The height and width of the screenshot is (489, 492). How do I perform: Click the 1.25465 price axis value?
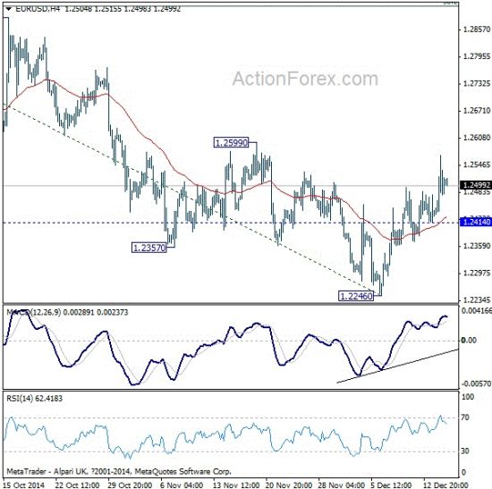click(x=476, y=164)
